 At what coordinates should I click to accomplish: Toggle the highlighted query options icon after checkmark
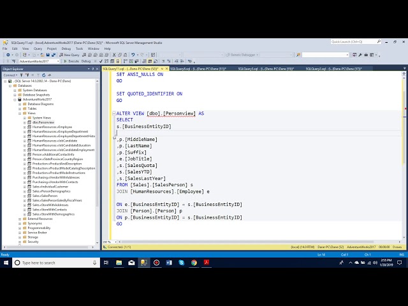click(x=117, y=61)
